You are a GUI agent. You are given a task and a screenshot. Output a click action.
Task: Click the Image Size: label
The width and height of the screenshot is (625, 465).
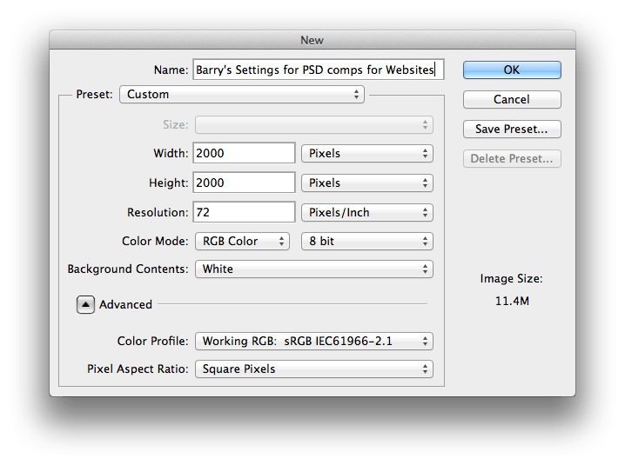(x=511, y=278)
